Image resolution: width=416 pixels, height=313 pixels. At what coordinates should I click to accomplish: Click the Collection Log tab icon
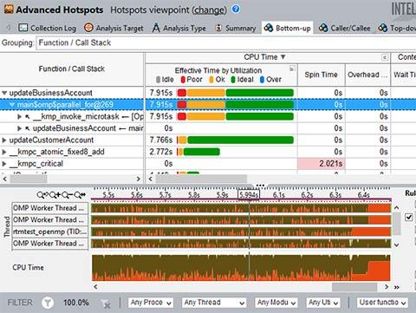click(x=23, y=28)
